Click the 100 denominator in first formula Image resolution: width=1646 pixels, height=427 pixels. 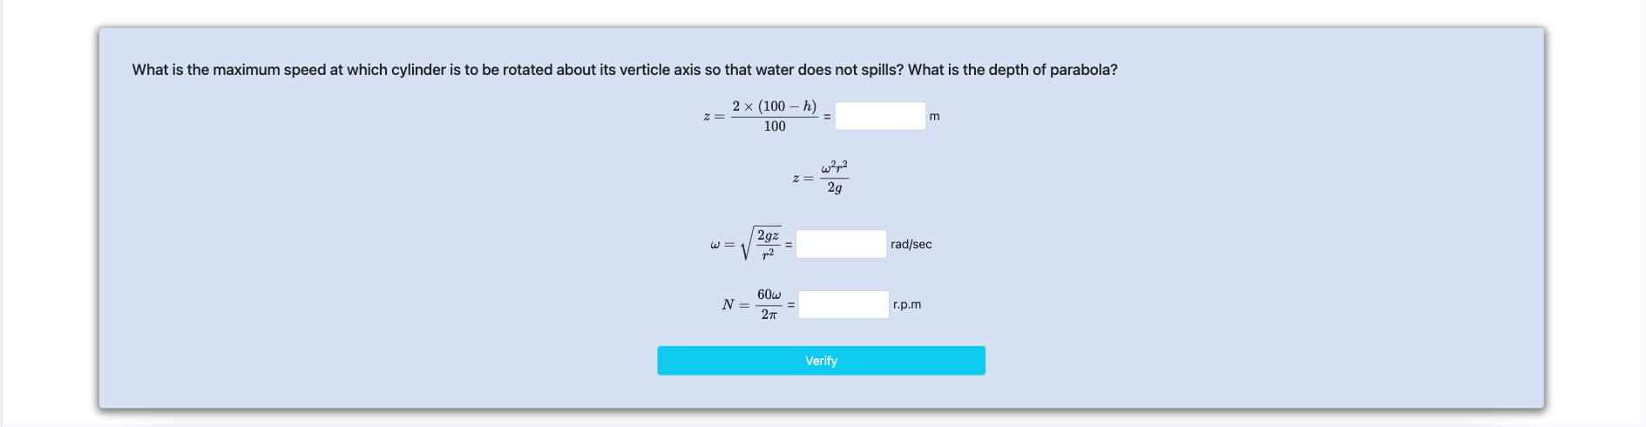coord(775,126)
